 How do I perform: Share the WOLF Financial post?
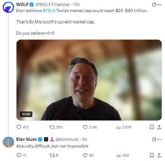coord(159,127)
